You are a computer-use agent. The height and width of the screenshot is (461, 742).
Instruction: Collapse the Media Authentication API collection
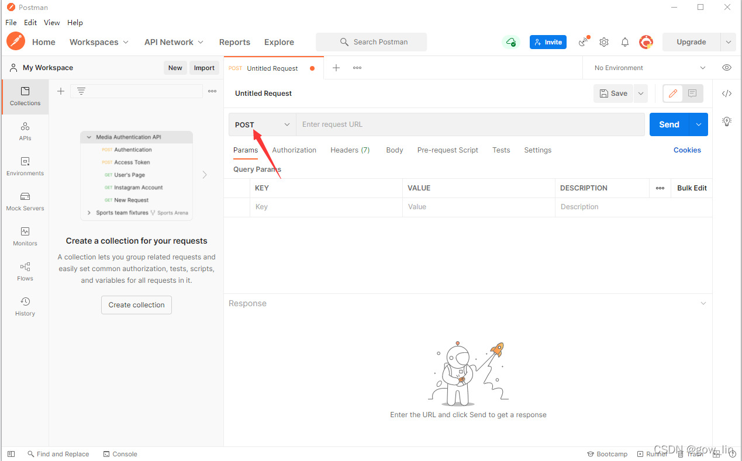click(x=89, y=137)
